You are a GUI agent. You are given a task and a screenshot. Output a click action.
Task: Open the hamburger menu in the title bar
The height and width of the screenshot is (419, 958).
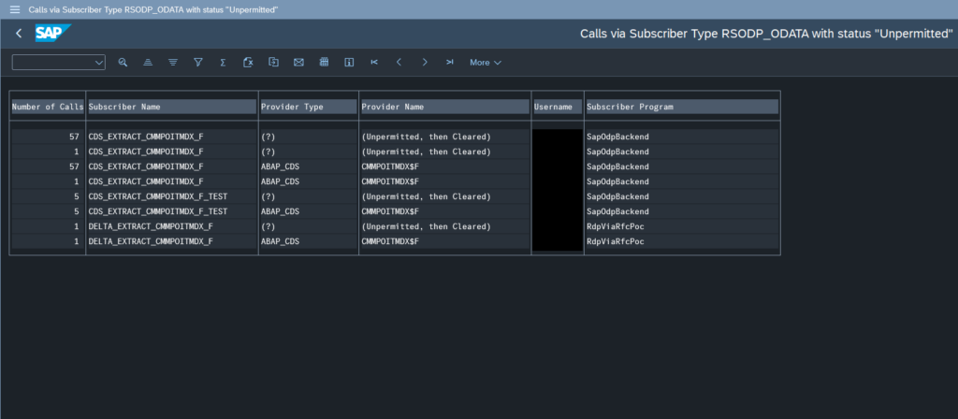pos(15,9)
